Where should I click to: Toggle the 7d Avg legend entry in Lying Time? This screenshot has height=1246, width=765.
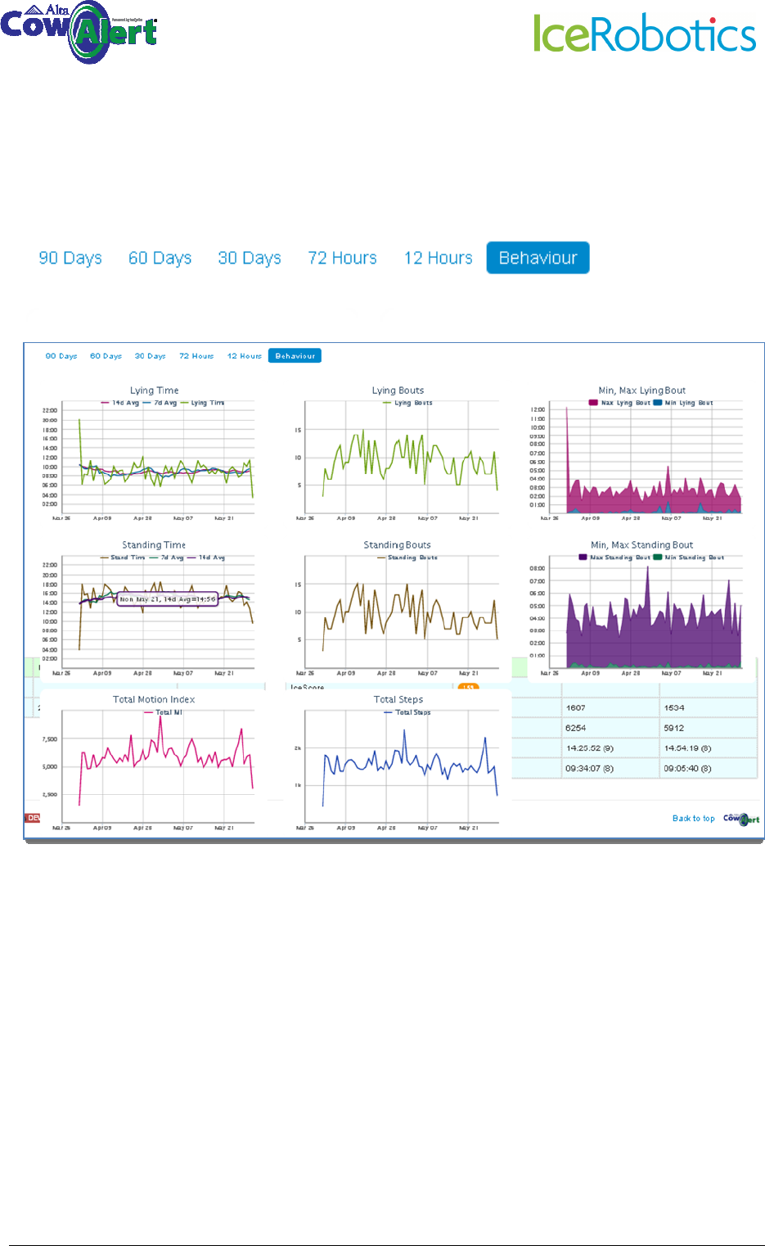(160, 403)
